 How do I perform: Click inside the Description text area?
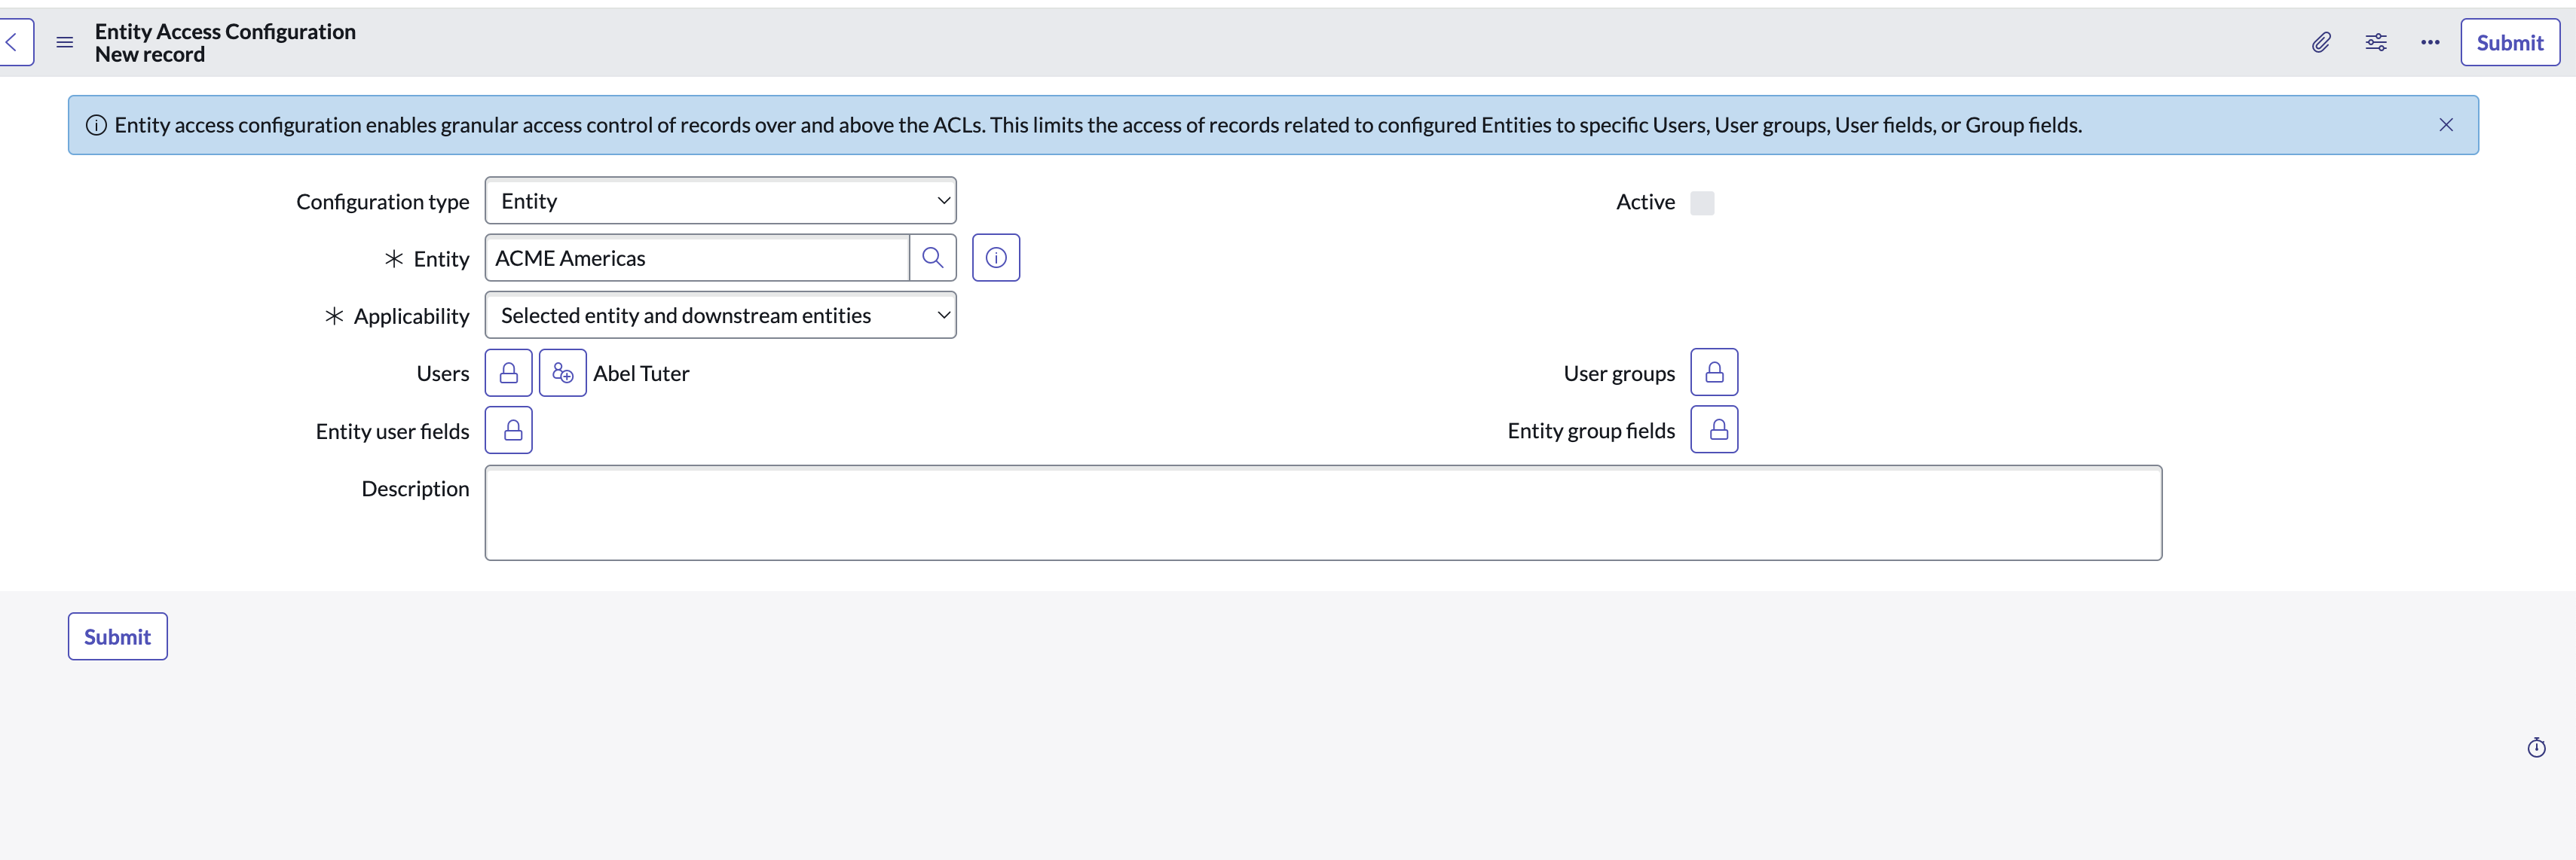point(1322,512)
